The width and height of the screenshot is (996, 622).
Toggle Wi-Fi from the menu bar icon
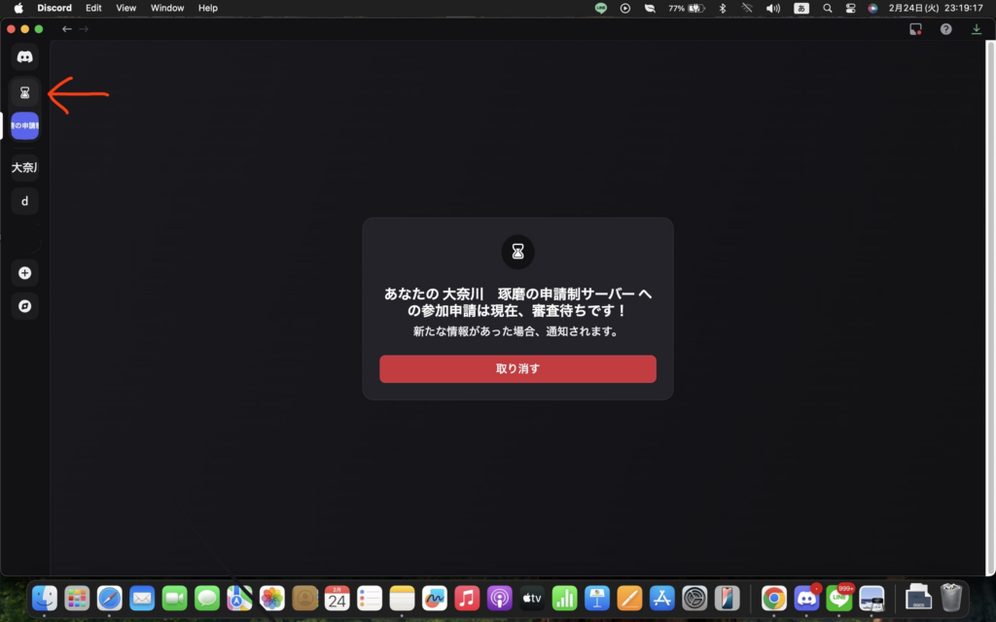(747, 8)
